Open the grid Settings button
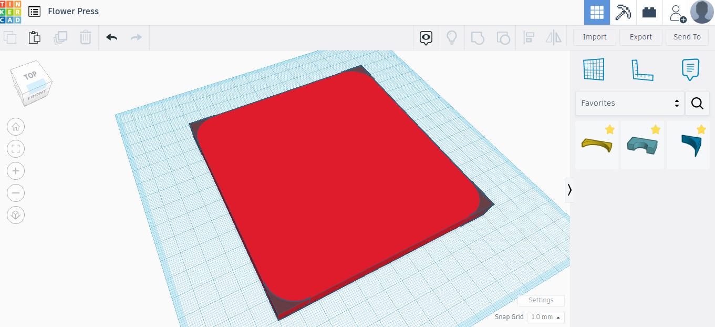This screenshot has height=327, width=715. pos(541,300)
